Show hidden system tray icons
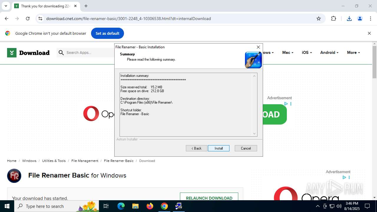The image size is (377, 212). 318,206
